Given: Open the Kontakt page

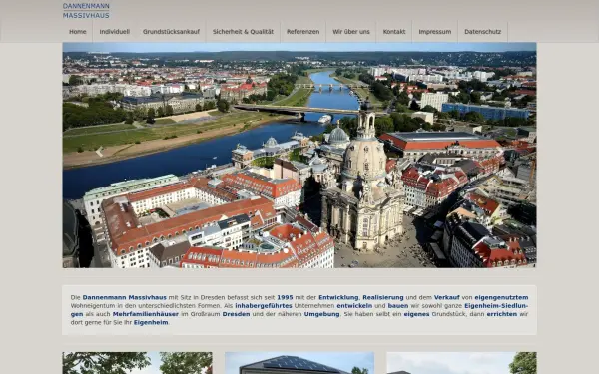Looking at the screenshot, I should [x=394, y=32].
